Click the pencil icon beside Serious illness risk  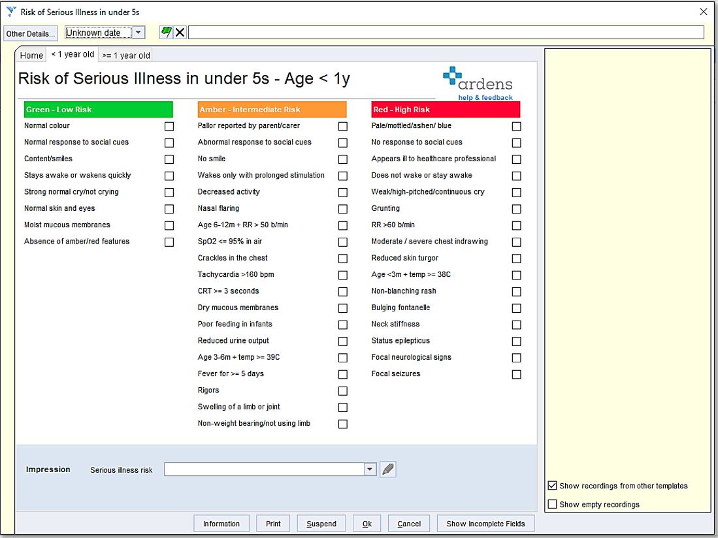[388, 469]
